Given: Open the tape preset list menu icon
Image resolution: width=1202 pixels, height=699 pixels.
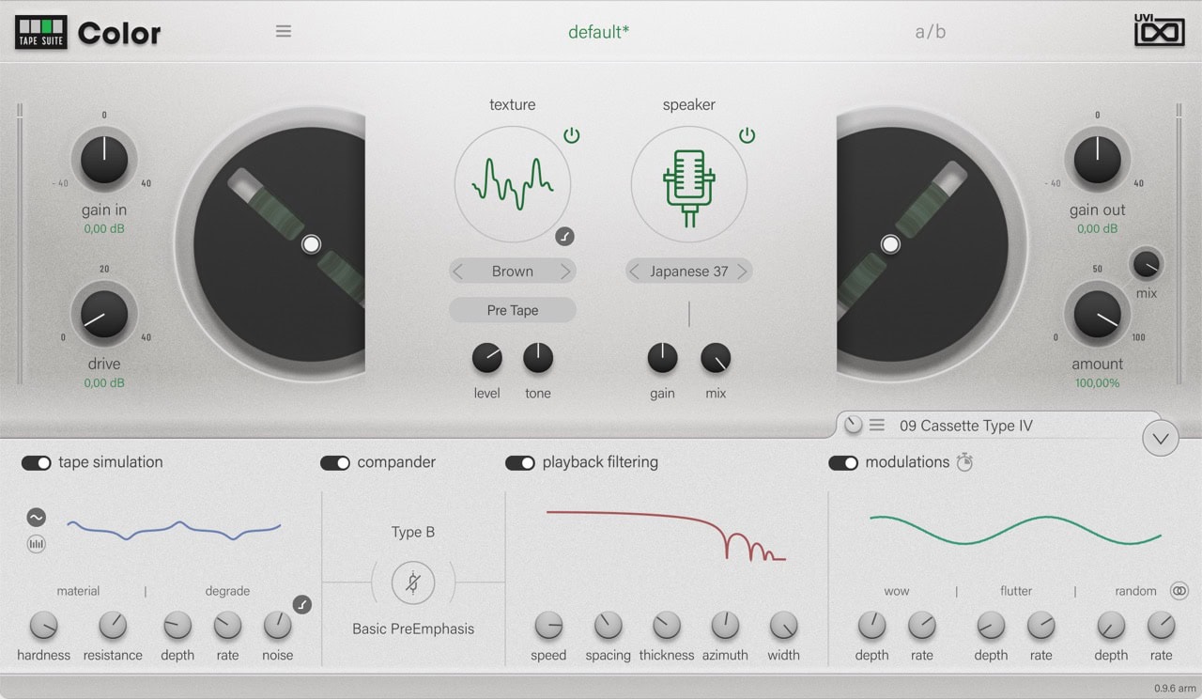Looking at the screenshot, I should point(876,426).
